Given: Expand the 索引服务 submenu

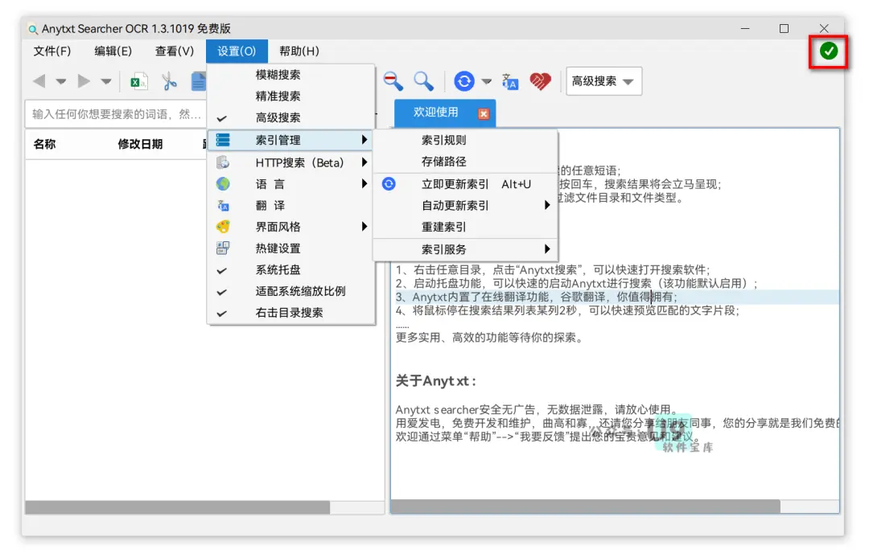Looking at the screenshot, I should [x=465, y=250].
